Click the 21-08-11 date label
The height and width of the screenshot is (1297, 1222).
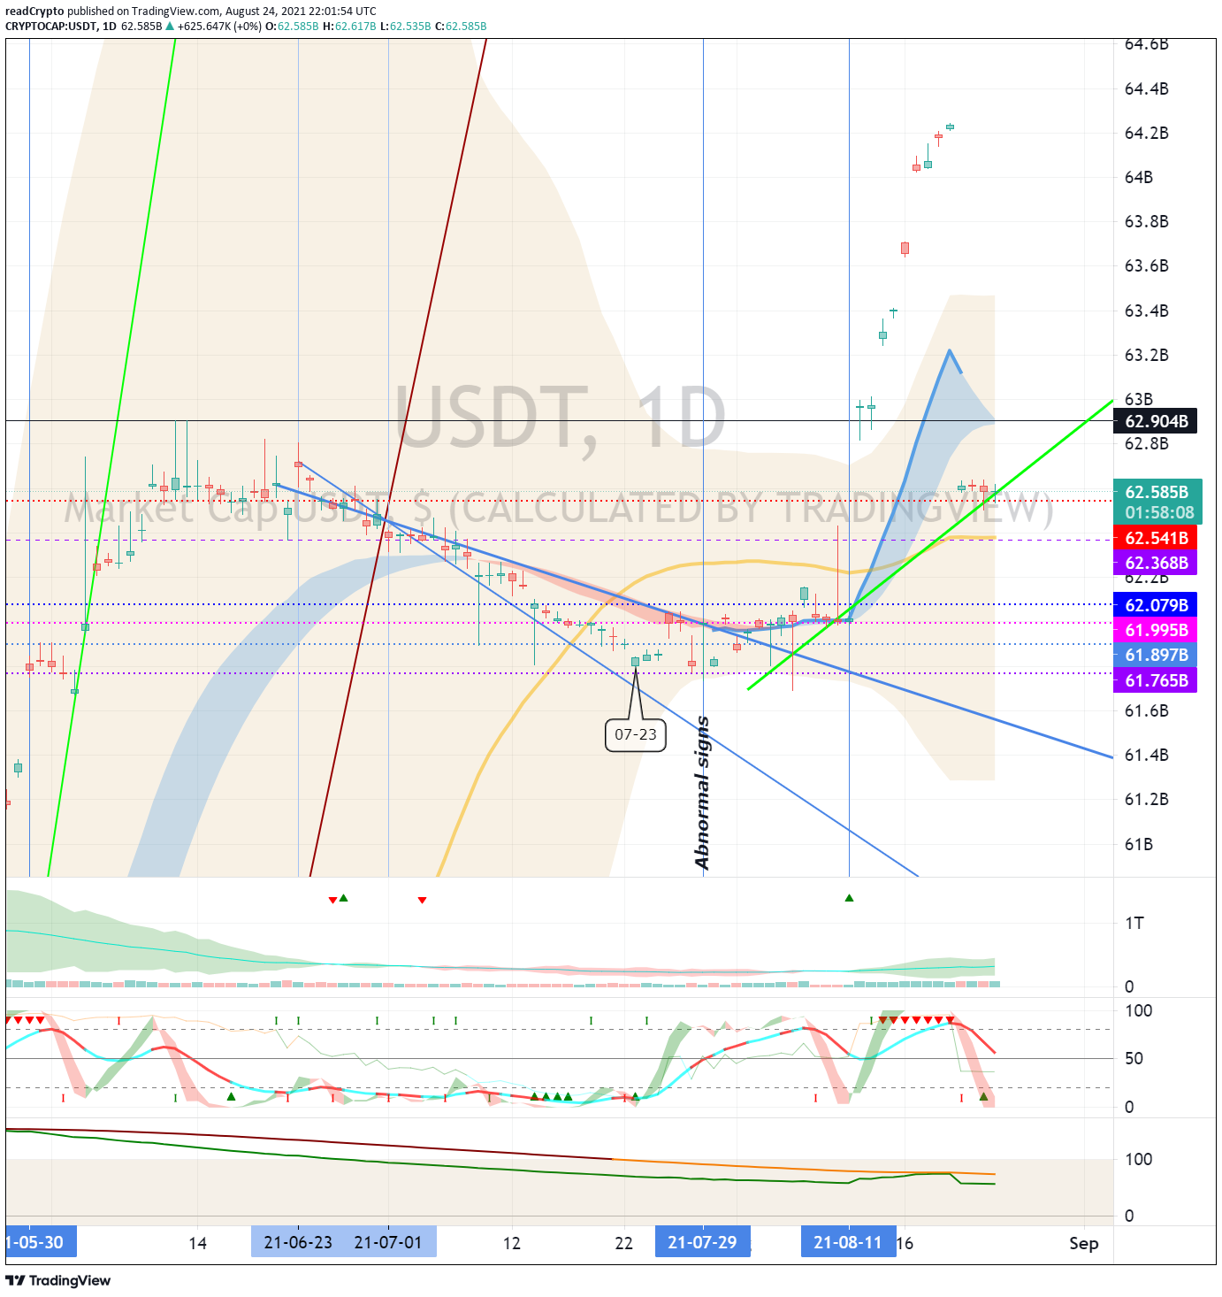[848, 1242]
